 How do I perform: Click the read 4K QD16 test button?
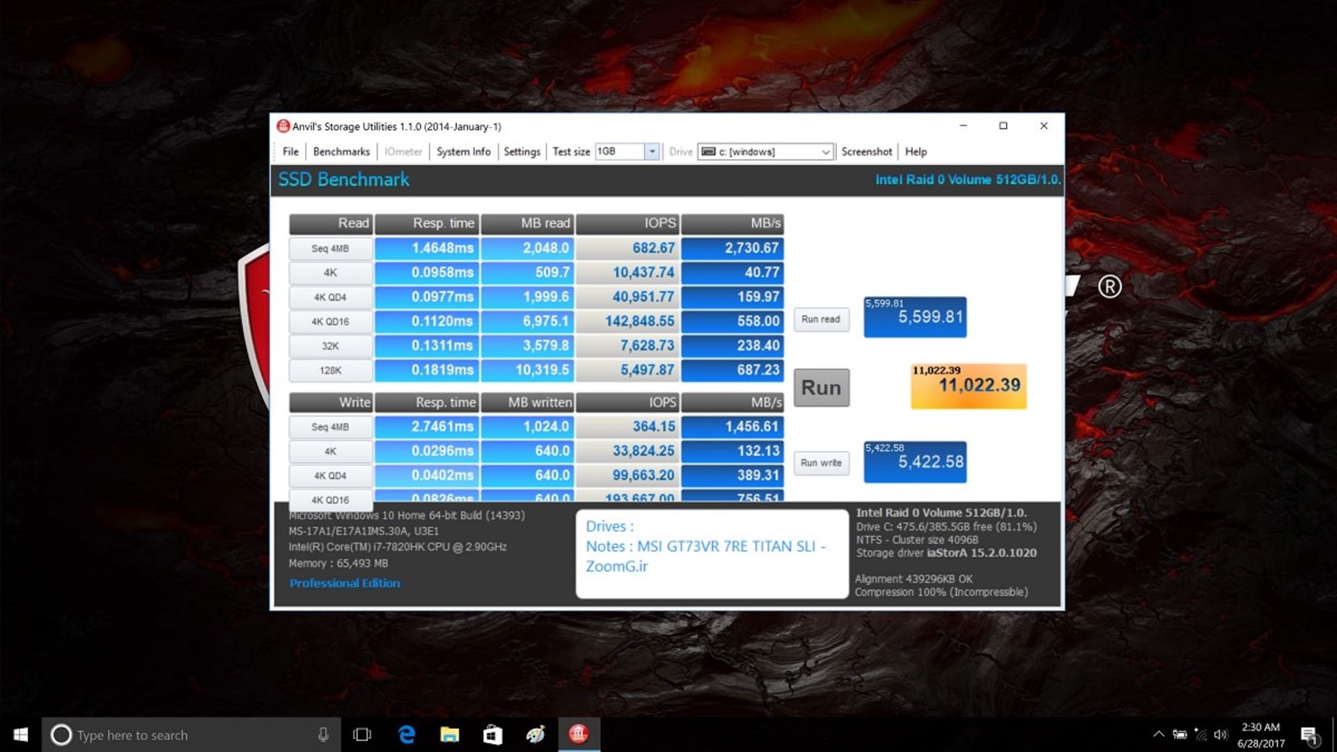(x=330, y=322)
